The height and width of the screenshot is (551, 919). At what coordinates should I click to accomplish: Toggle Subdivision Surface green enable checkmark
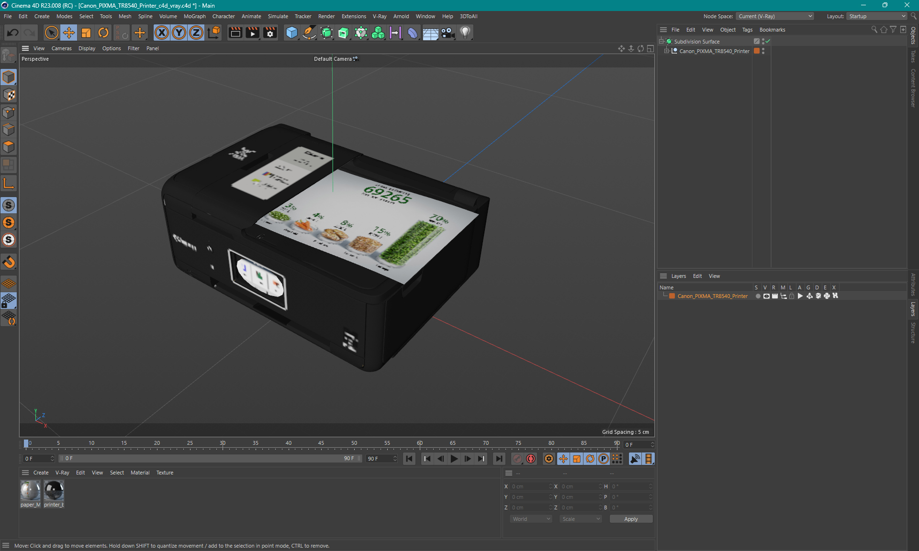[768, 42]
